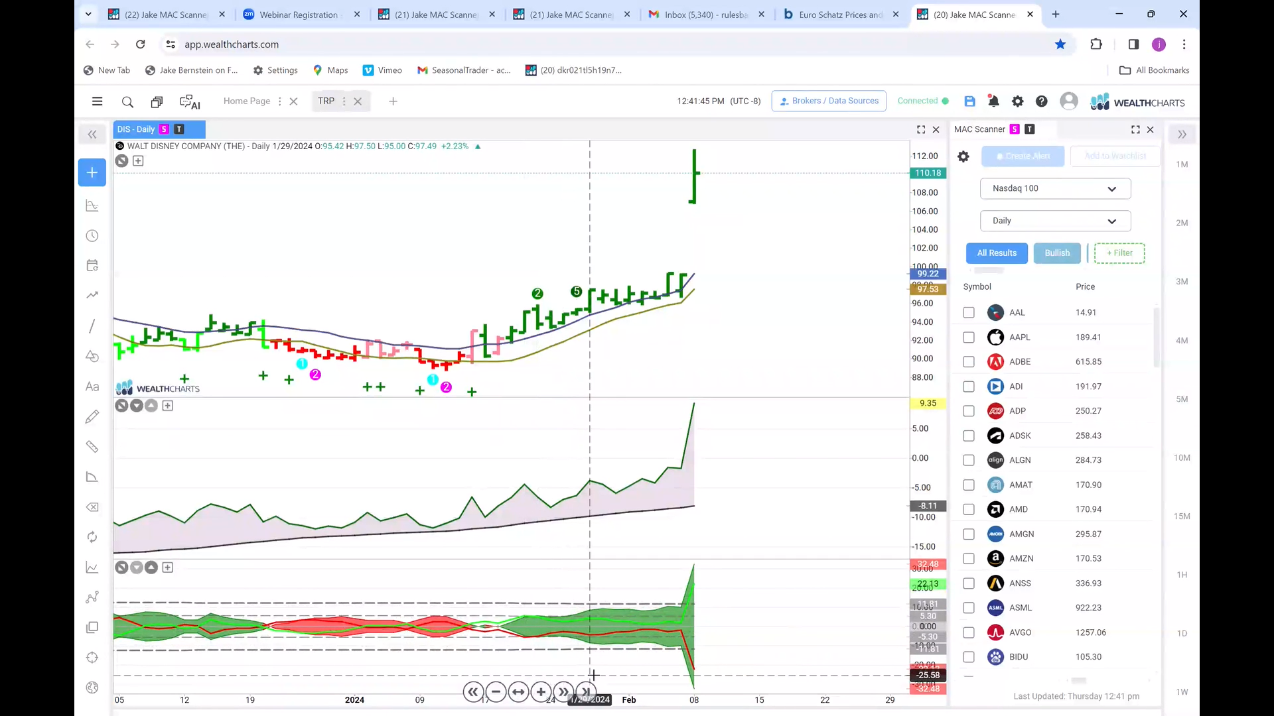
Task: Select the pencil freehand drawing tool
Action: (92, 416)
